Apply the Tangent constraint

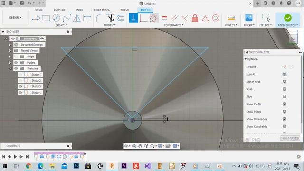[153, 18]
